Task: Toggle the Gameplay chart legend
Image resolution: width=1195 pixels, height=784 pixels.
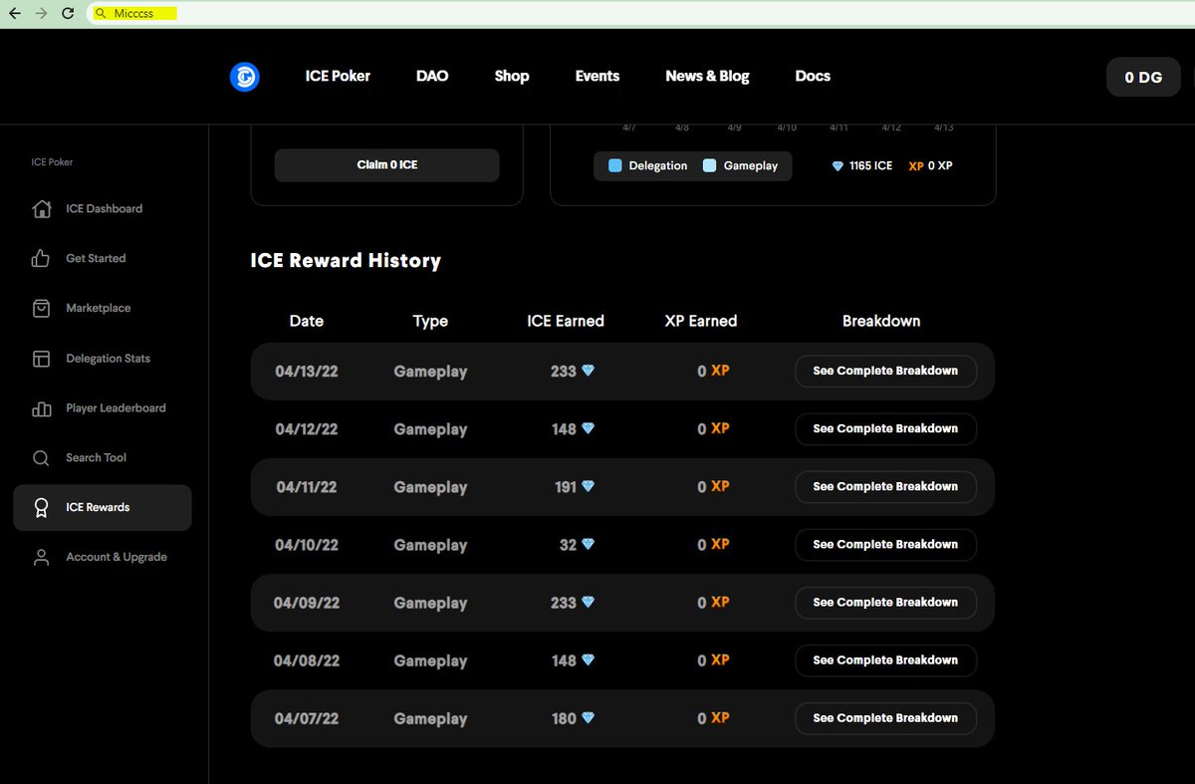Action: (740, 165)
